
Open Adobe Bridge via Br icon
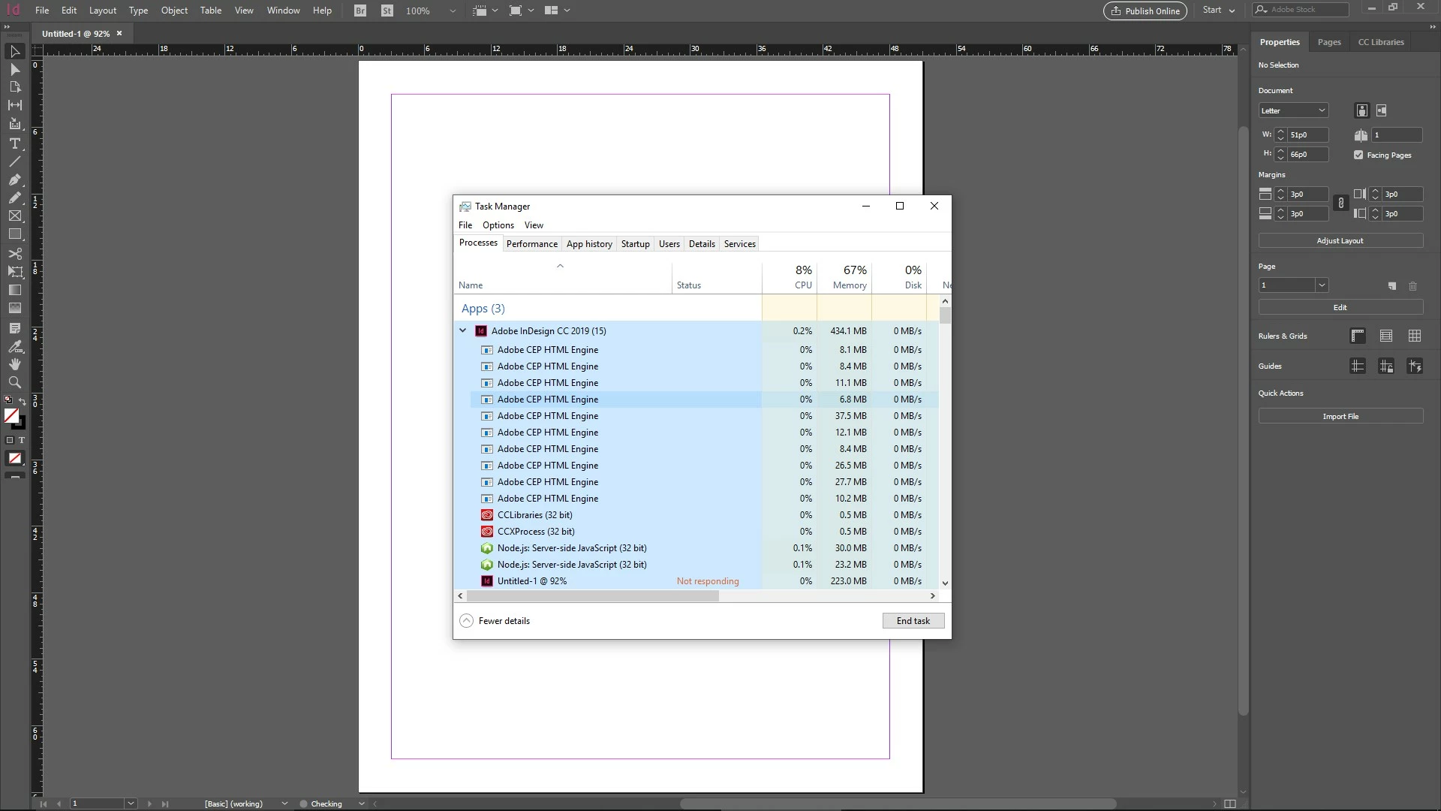(x=360, y=11)
